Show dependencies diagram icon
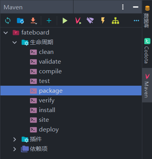 115,21
